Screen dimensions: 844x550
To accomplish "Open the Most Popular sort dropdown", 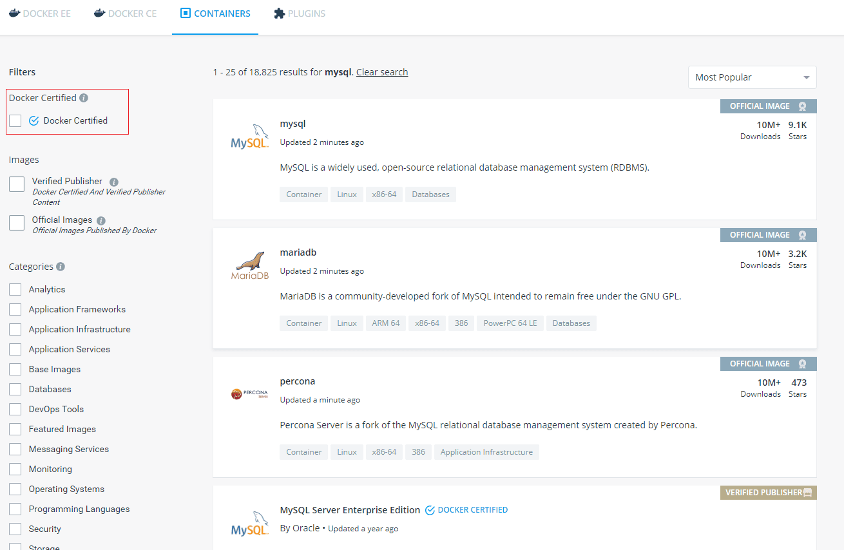I will pos(752,77).
